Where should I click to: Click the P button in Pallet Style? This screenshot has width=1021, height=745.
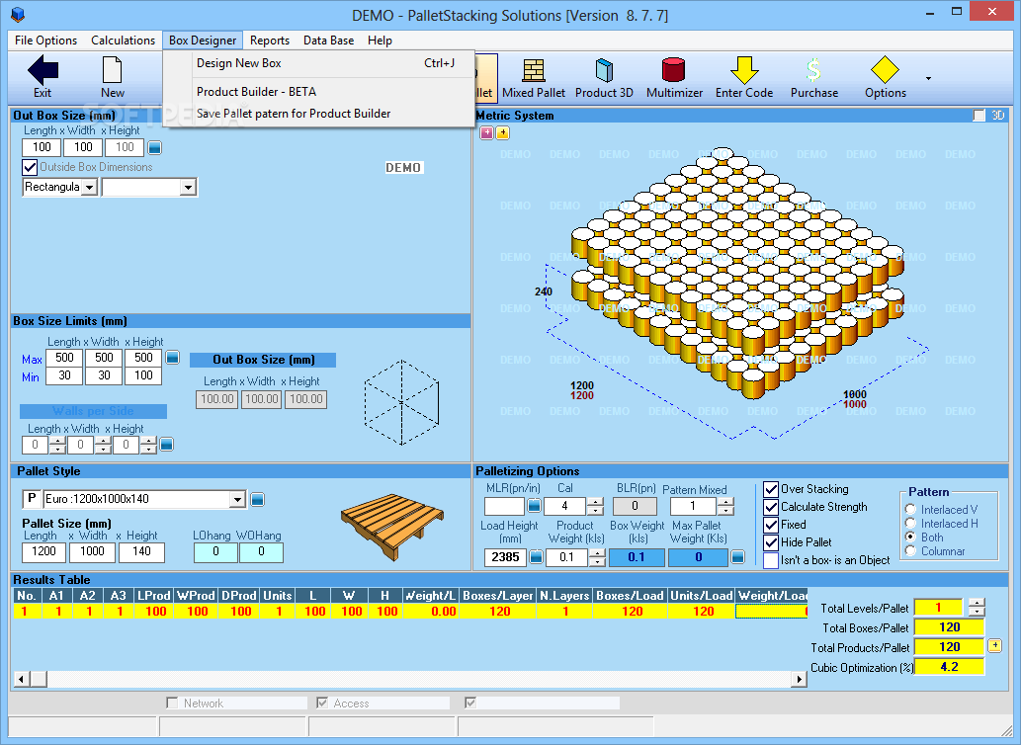pos(32,498)
